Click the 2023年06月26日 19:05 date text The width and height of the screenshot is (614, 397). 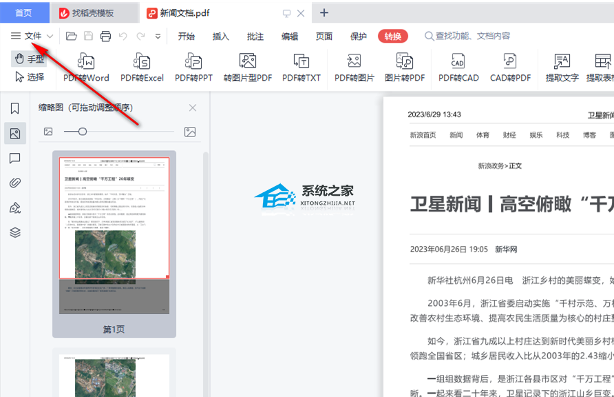click(449, 250)
